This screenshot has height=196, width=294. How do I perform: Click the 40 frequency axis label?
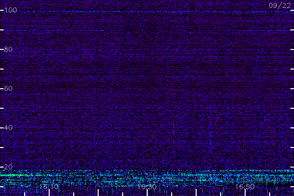click(8, 128)
